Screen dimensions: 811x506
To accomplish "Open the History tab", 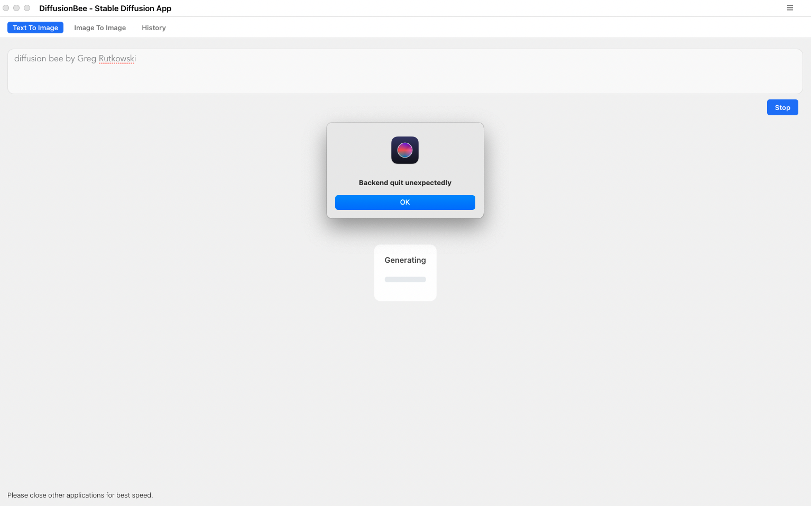I will pyautogui.click(x=153, y=27).
